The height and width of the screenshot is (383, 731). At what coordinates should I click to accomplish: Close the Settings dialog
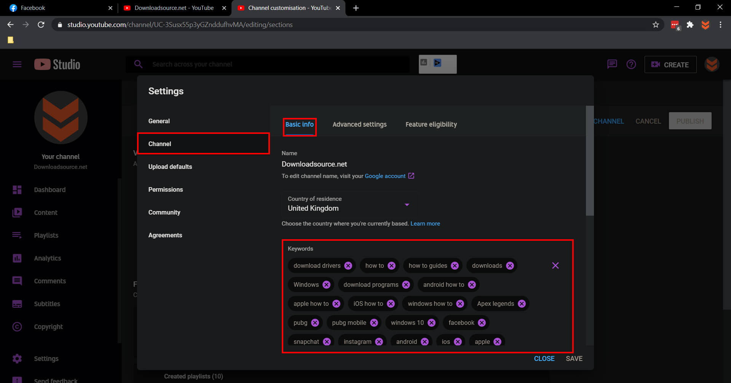click(544, 359)
